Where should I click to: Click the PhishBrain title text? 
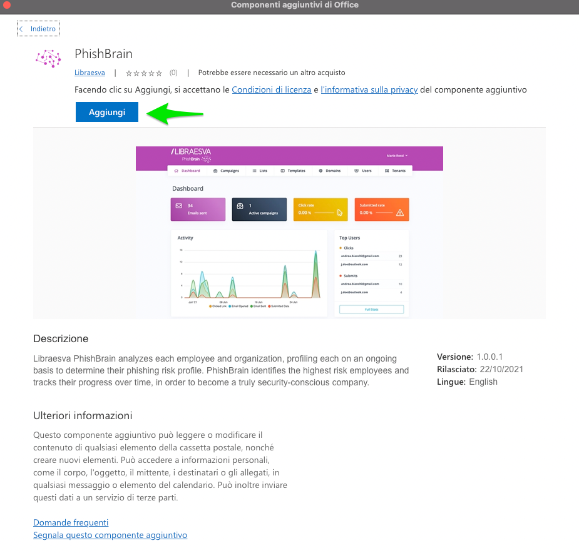tap(103, 54)
